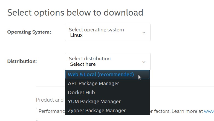Click the 'Select here' placeholder text
Viewport: 214px width, 121px height.
[x=83, y=64]
